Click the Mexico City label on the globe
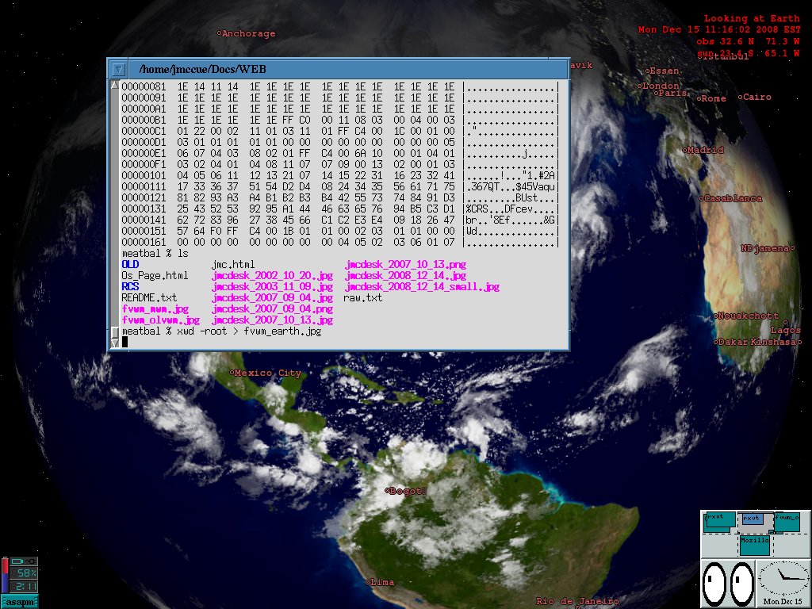The width and height of the screenshot is (812, 609). pos(265,373)
